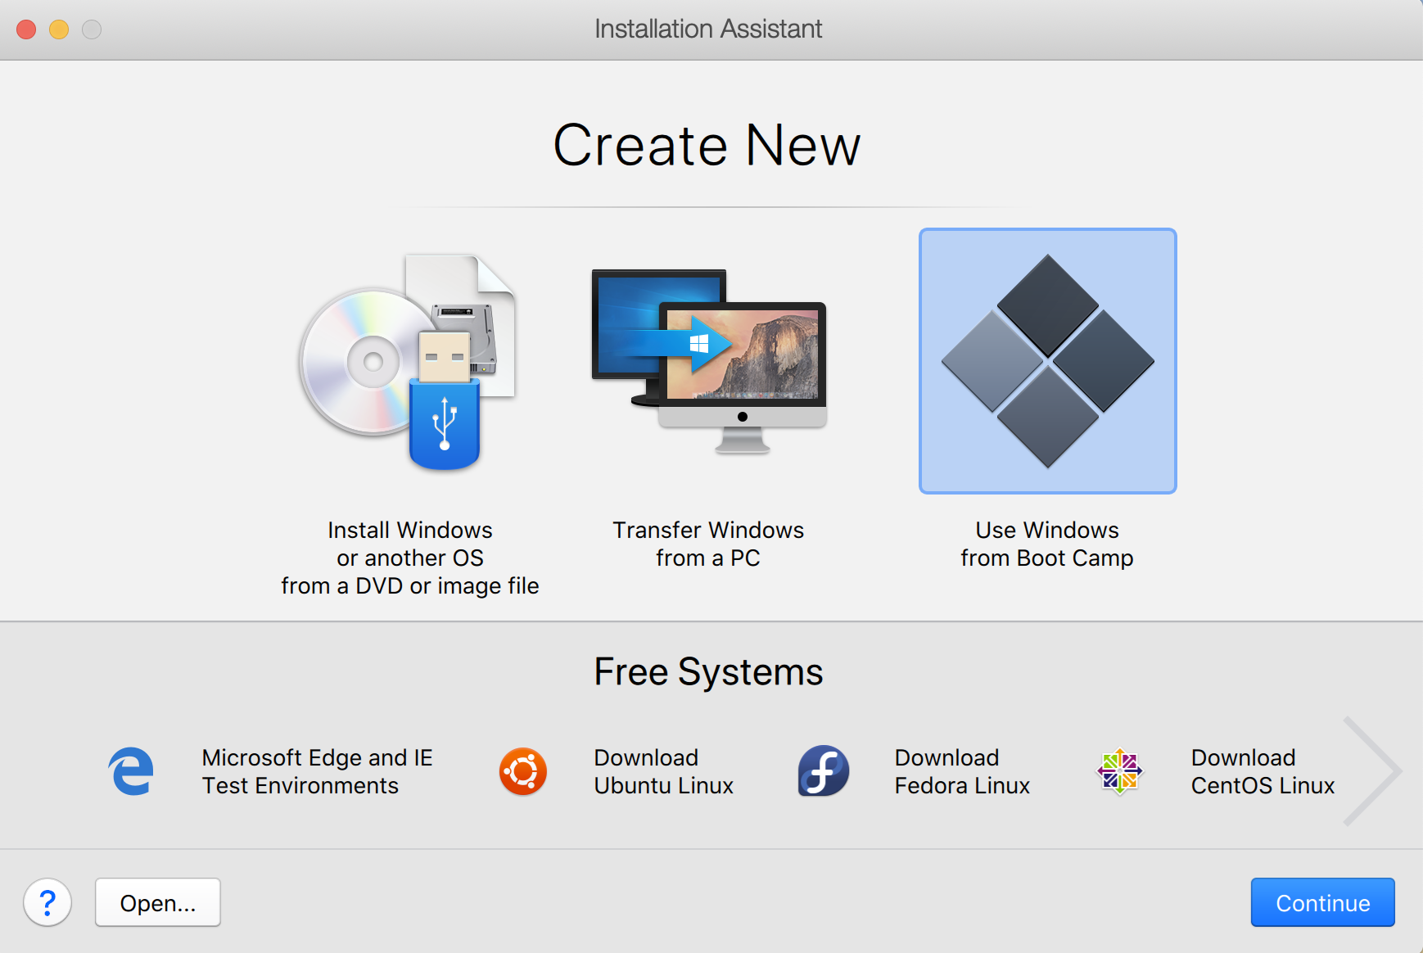Click the CentOS logo icon

pos(1119,771)
